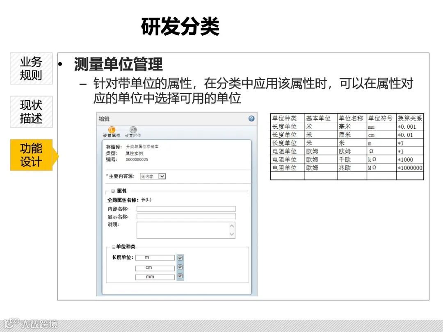Select the 功能设计 side tab
Viewport: 443px width, 332px height.
[x=32, y=155]
